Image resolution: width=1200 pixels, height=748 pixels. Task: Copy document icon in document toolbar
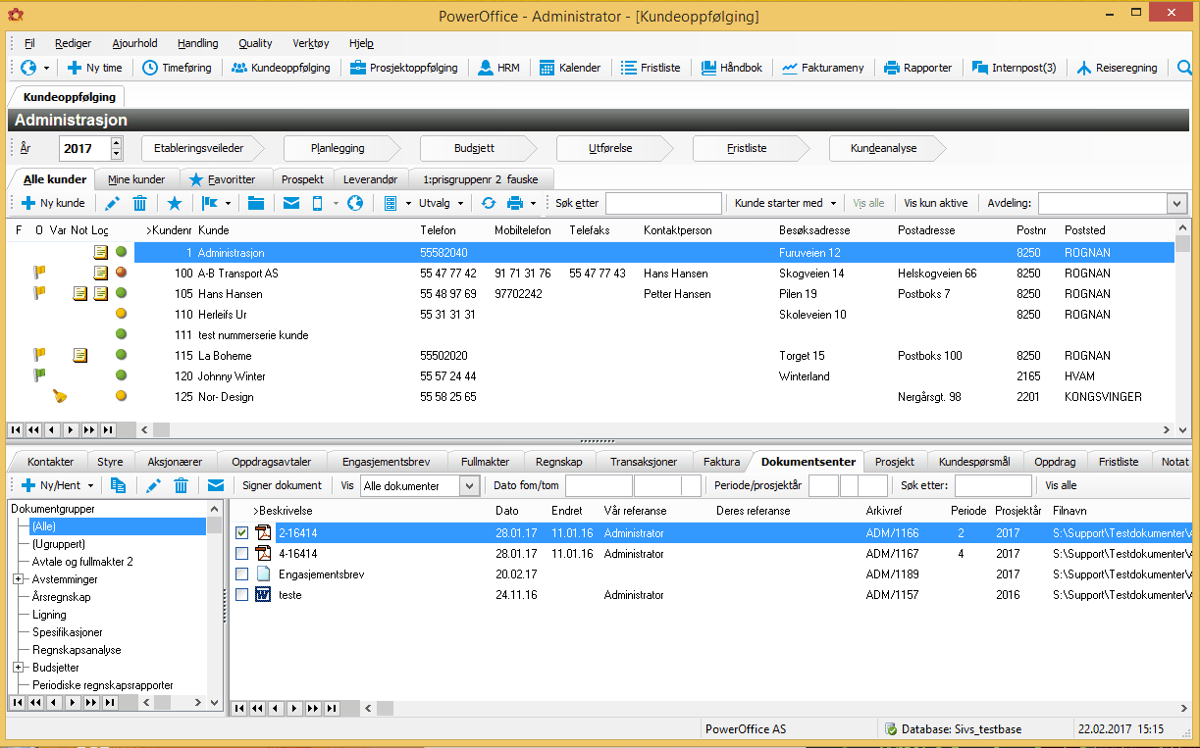pos(119,485)
